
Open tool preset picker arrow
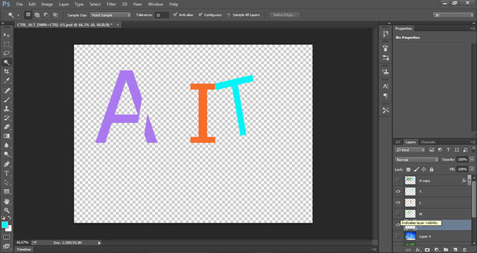click(x=19, y=15)
